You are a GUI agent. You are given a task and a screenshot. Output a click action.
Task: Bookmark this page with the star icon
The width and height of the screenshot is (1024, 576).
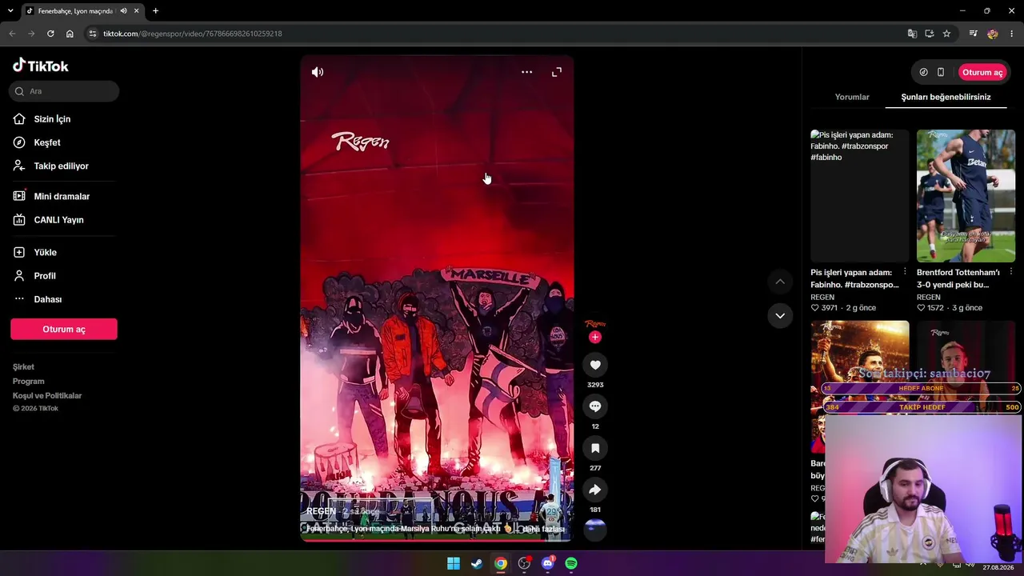click(x=946, y=34)
